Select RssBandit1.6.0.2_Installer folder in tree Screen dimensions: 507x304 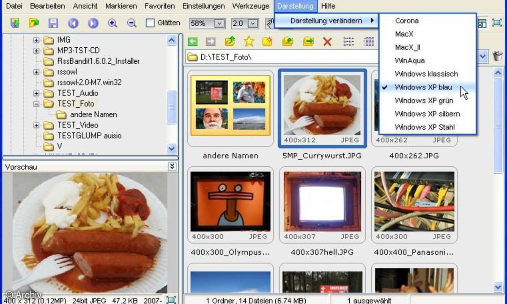[98, 61]
